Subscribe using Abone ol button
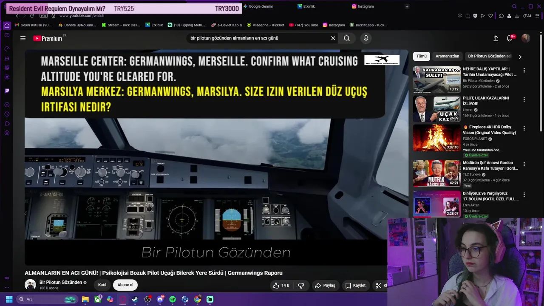Image resolution: width=544 pixels, height=306 pixels. [125, 285]
